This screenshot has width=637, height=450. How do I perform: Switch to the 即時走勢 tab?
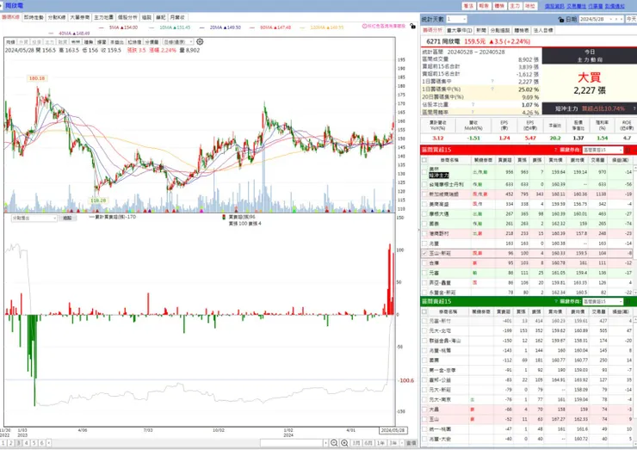(34, 17)
